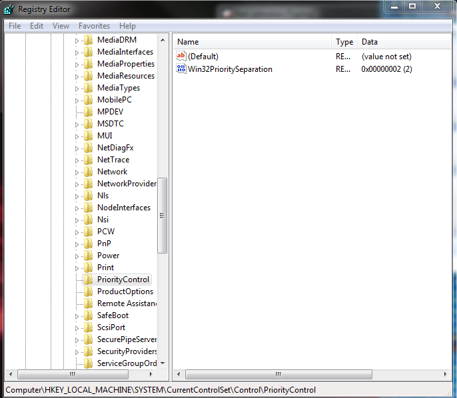Click the MUI folder icon
The image size is (457, 398).
point(88,136)
